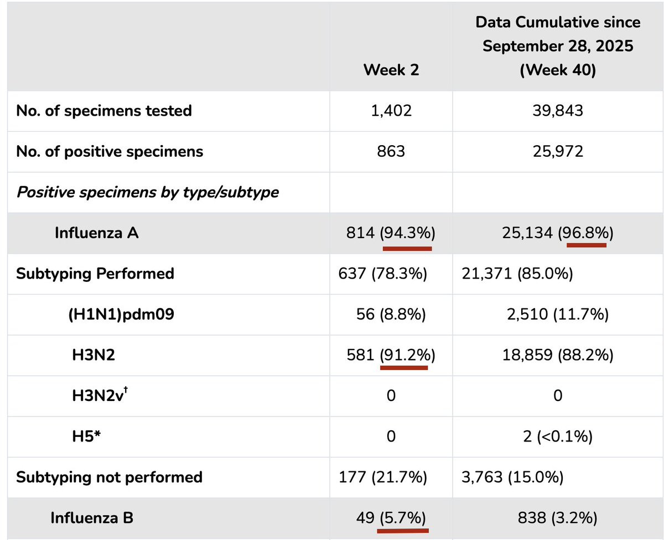Image resolution: width=664 pixels, height=540 pixels.
Task: Select the 2,510 (11.7%) cell
Action: point(558,315)
